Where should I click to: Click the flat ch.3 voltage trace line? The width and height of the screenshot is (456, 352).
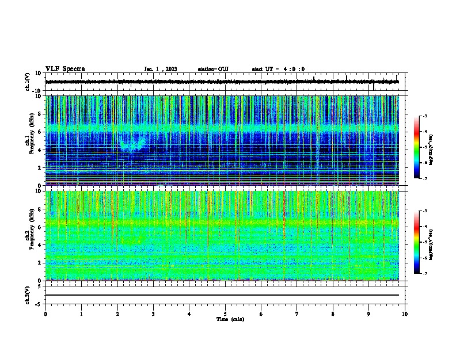(222, 295)
